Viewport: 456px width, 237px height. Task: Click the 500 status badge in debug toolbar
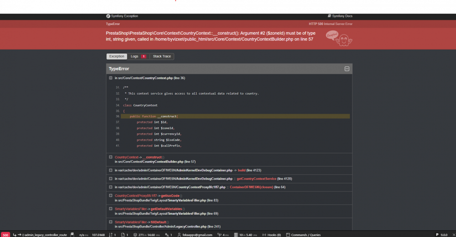coord(5,235)
